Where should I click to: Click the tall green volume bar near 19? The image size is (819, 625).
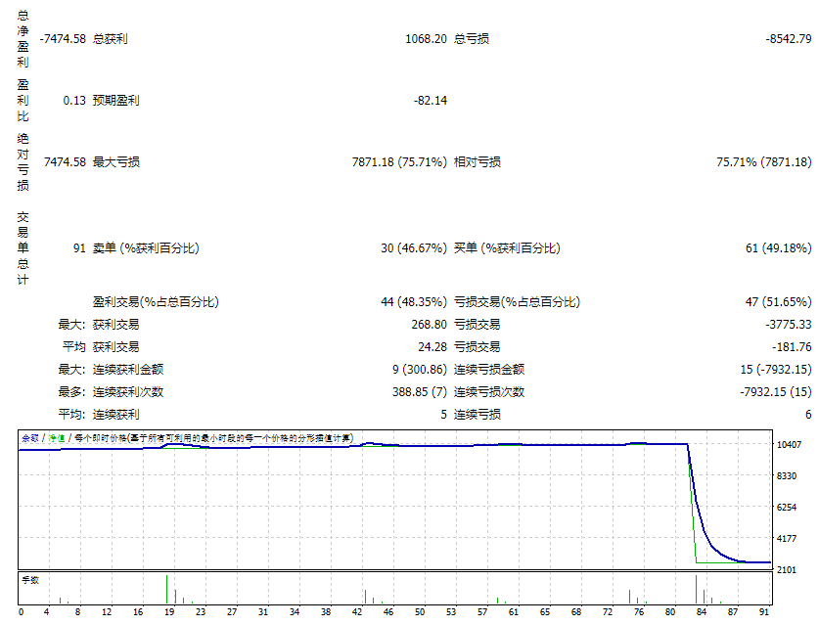(166, 589)
